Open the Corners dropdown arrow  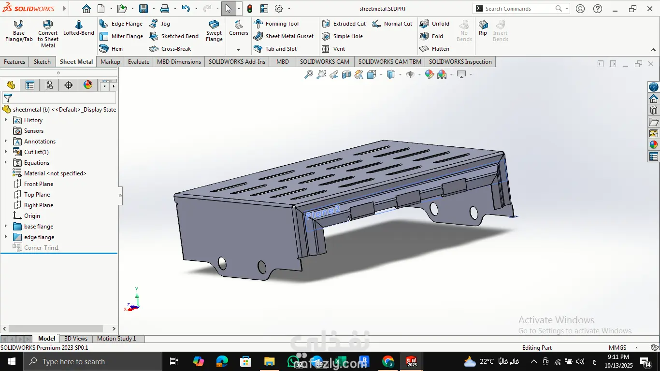click(x=238, y=50)
